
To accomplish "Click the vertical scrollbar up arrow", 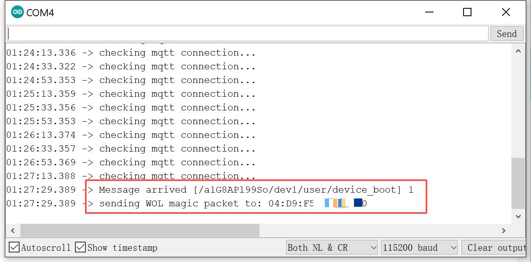I will [x=518, y=50].
